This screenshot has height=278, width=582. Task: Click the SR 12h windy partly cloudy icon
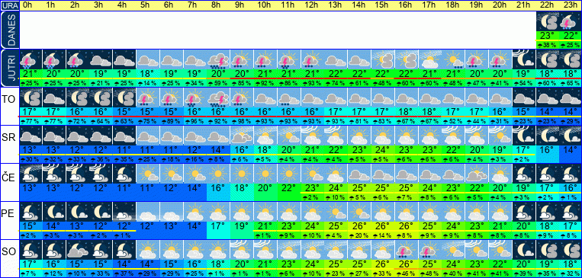312,136
